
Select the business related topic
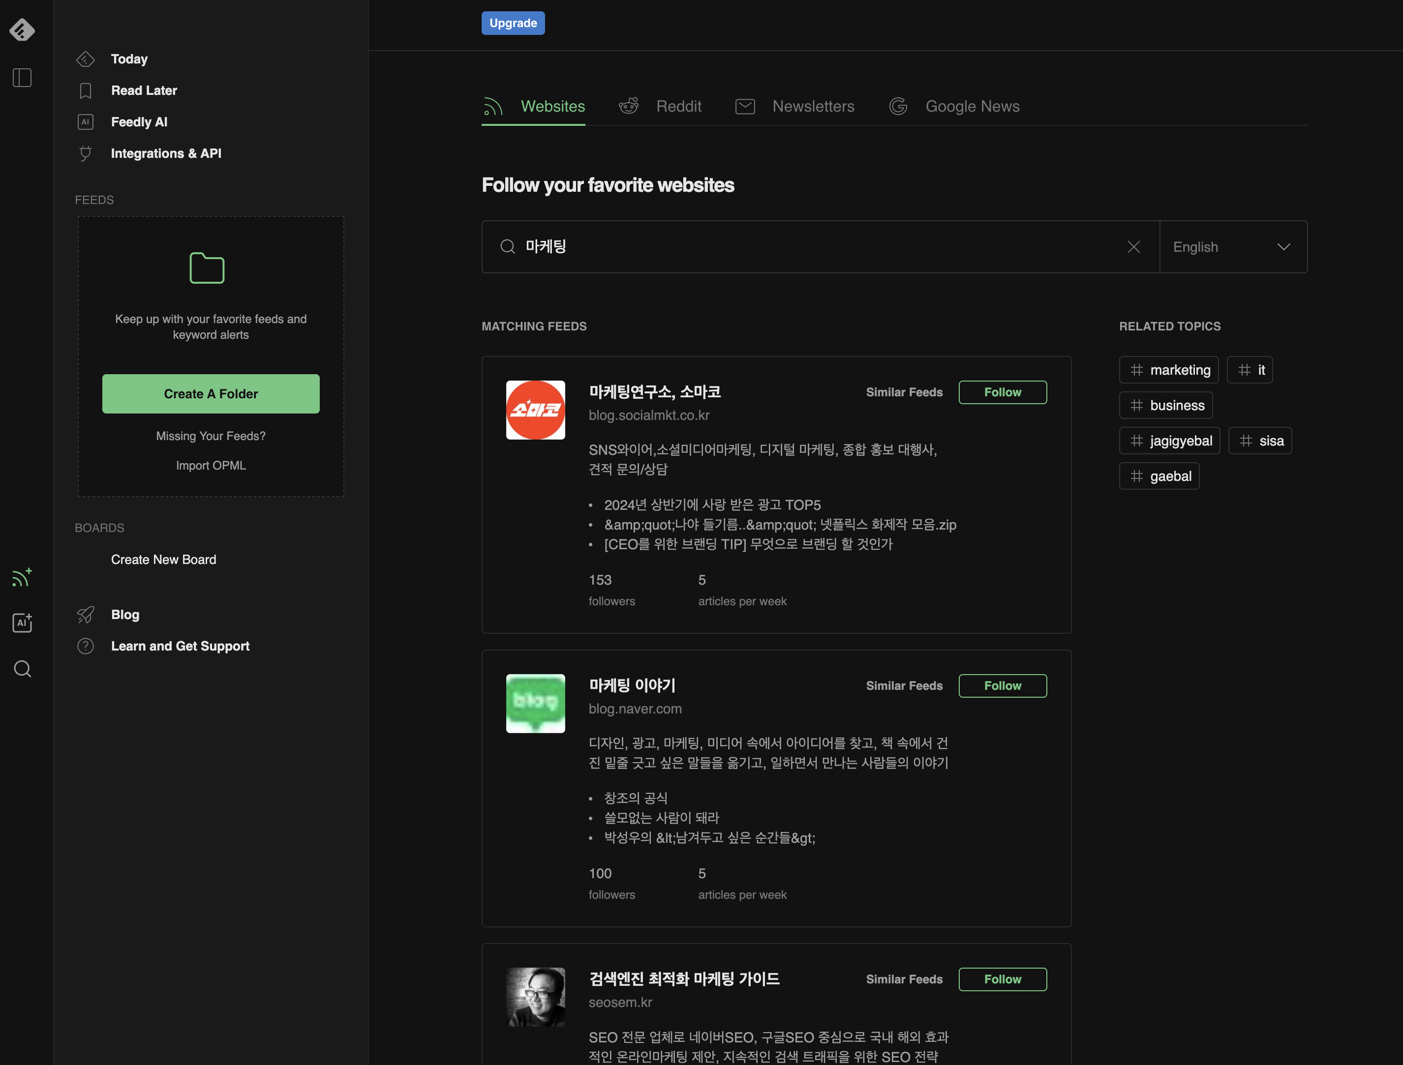pyautogui.click(x=1166, y=405)
